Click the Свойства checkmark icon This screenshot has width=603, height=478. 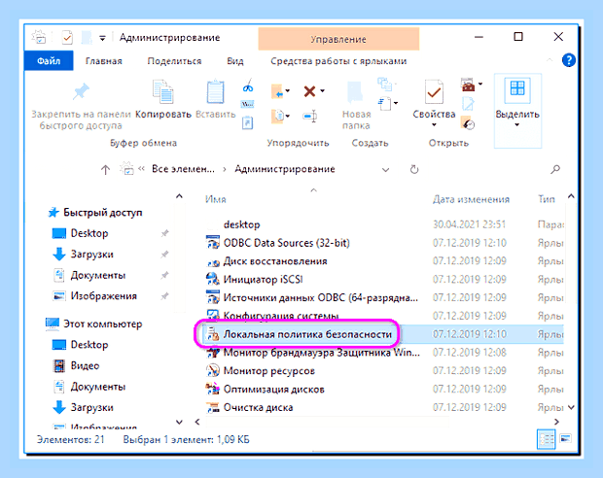434,92
